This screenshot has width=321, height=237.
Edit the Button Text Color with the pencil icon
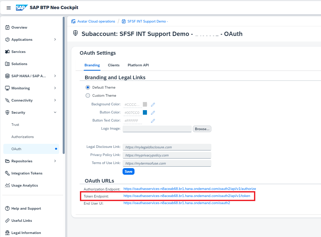153,121
